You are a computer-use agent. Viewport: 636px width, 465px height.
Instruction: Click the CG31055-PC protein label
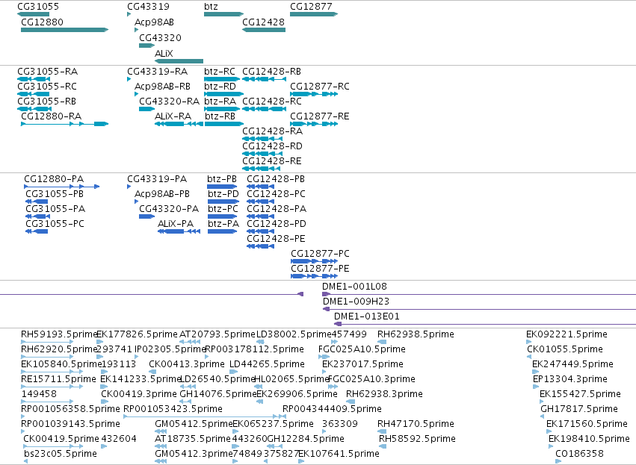pos(55,224)
